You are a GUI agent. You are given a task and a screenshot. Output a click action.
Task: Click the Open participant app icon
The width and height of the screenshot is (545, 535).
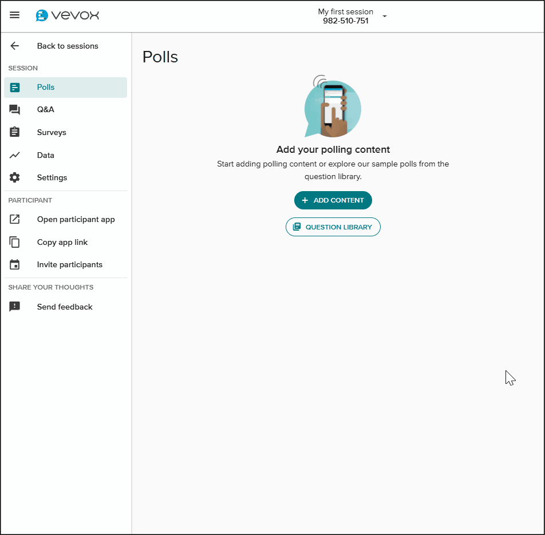tap(15, 219)
